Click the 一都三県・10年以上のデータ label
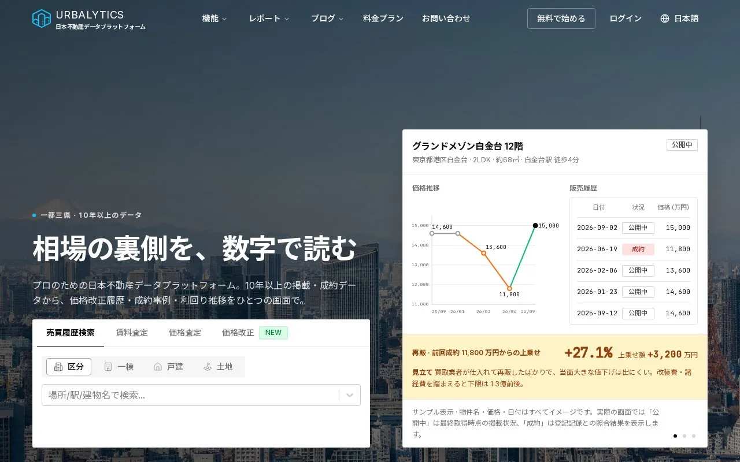740x462 pixels. click(x=91, y=215)
